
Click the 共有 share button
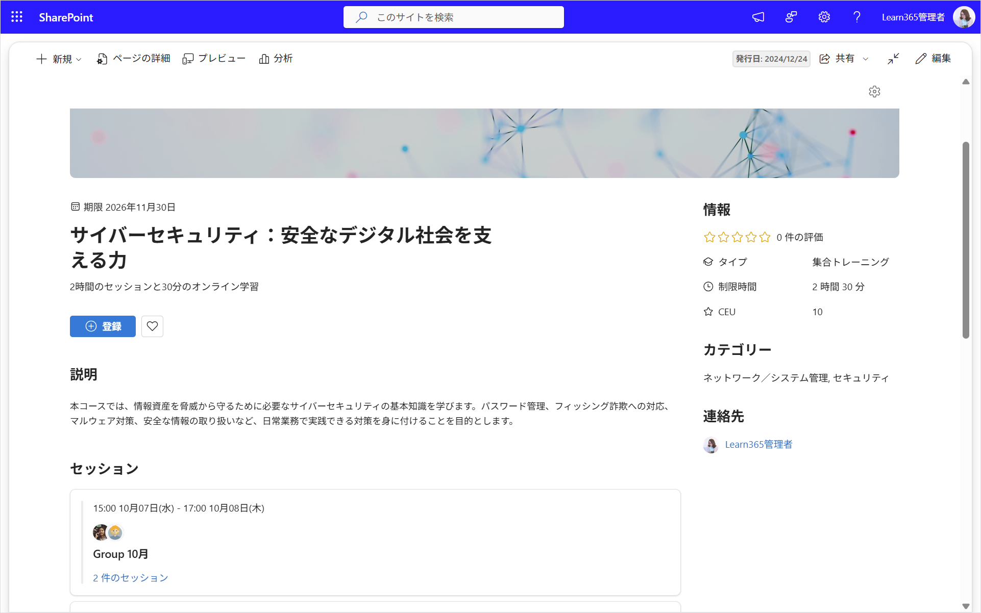(x=837, y=59)
